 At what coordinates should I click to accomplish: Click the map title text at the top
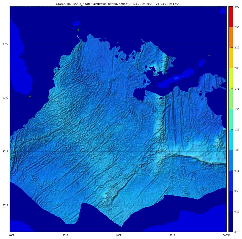coord(118,4)
